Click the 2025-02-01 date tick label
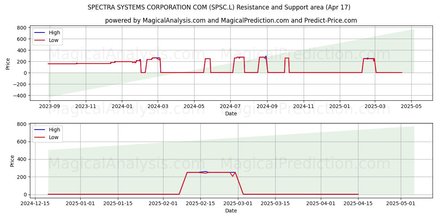Image resolution: width=438 pixels, height=219 pixels. pyautogui.click(x=163, y=203)
